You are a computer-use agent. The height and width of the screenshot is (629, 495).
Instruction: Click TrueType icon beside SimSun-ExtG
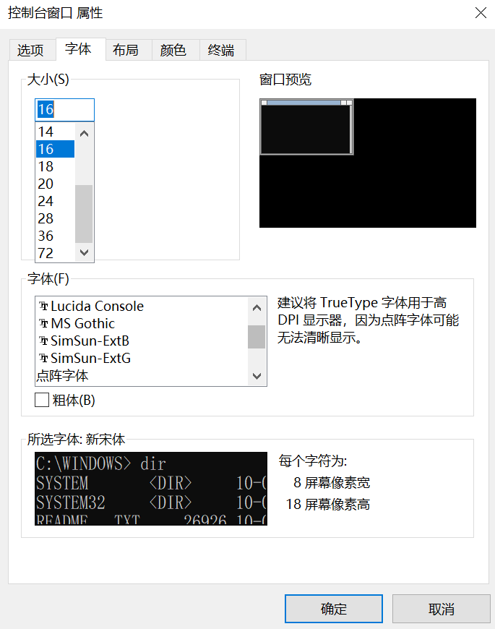coord(43,358)
